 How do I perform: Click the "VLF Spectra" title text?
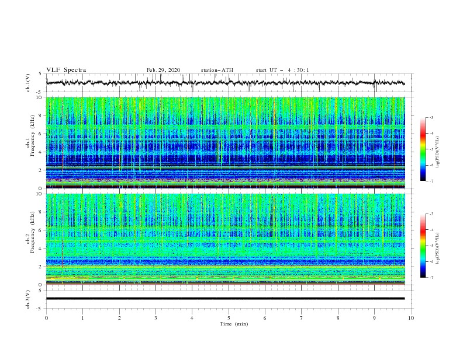tap(66, 70)
